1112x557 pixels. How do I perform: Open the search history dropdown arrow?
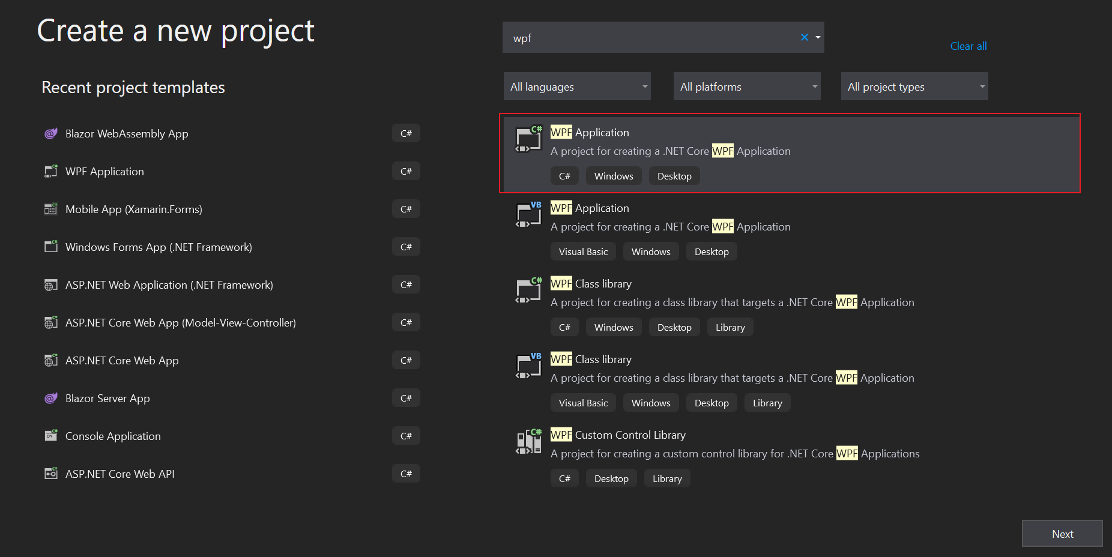817,37
